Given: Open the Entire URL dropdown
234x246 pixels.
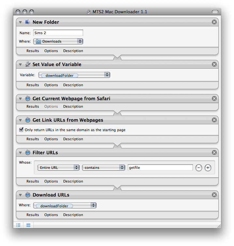Looking at the screenshot, I should (x=58, y=168).
